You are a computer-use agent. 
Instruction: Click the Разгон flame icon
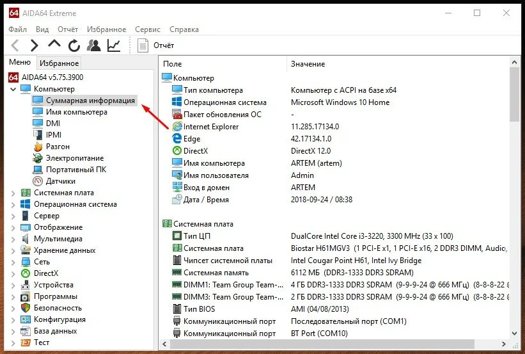[x=38, y=147]
